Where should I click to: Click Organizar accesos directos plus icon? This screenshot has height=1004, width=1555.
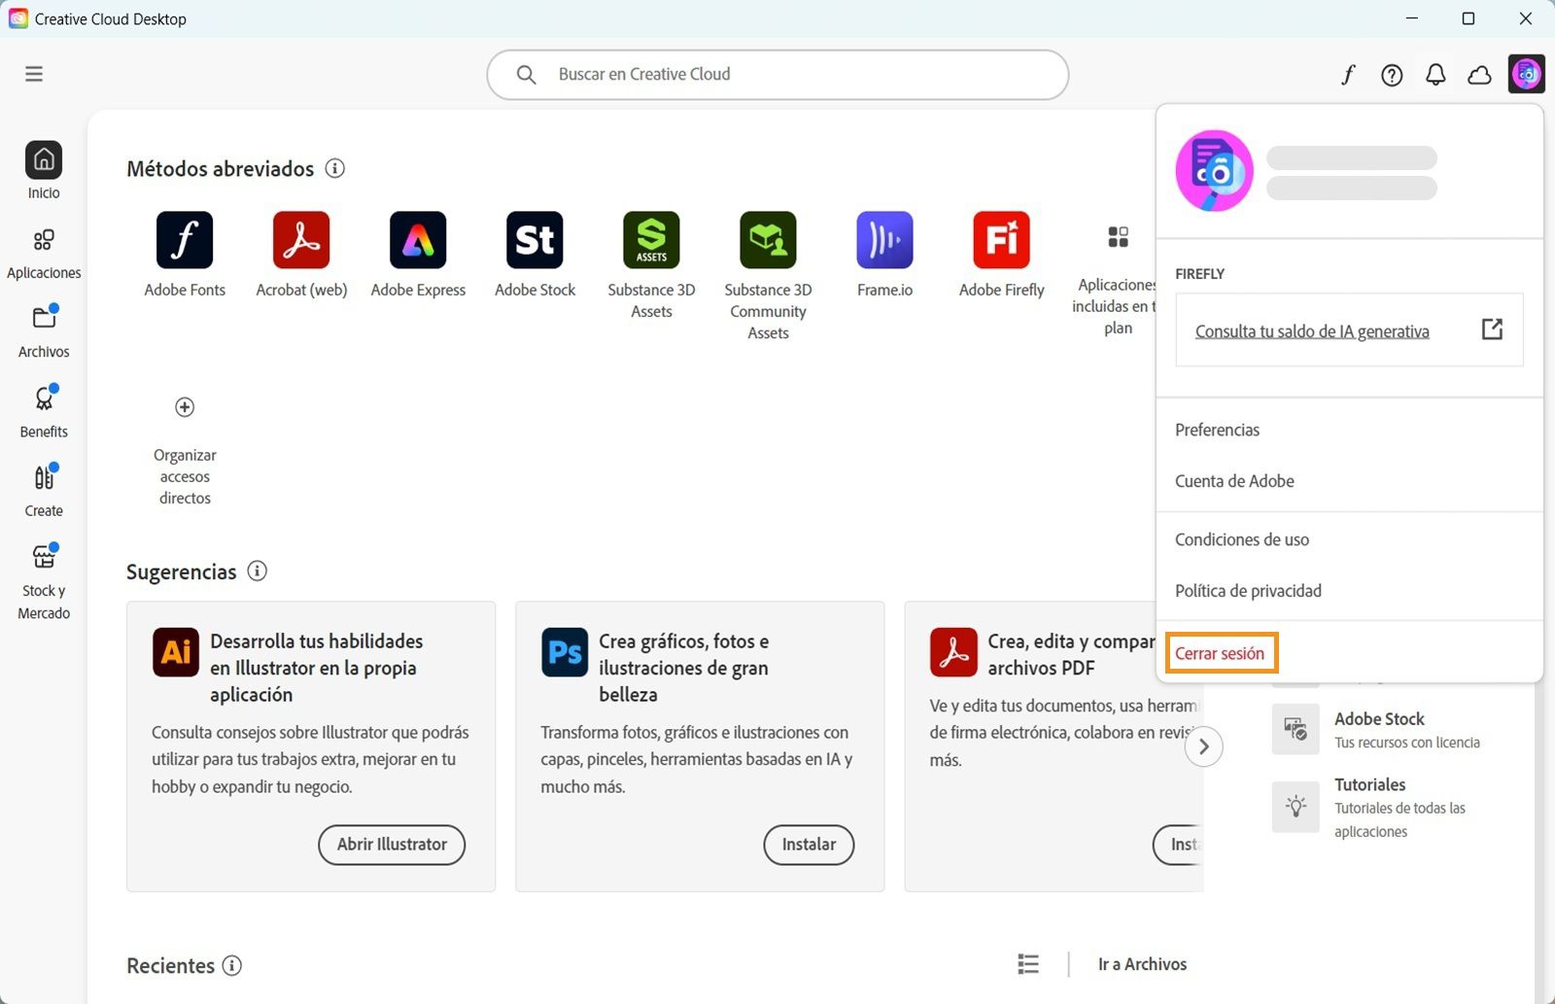coord(185,407)
